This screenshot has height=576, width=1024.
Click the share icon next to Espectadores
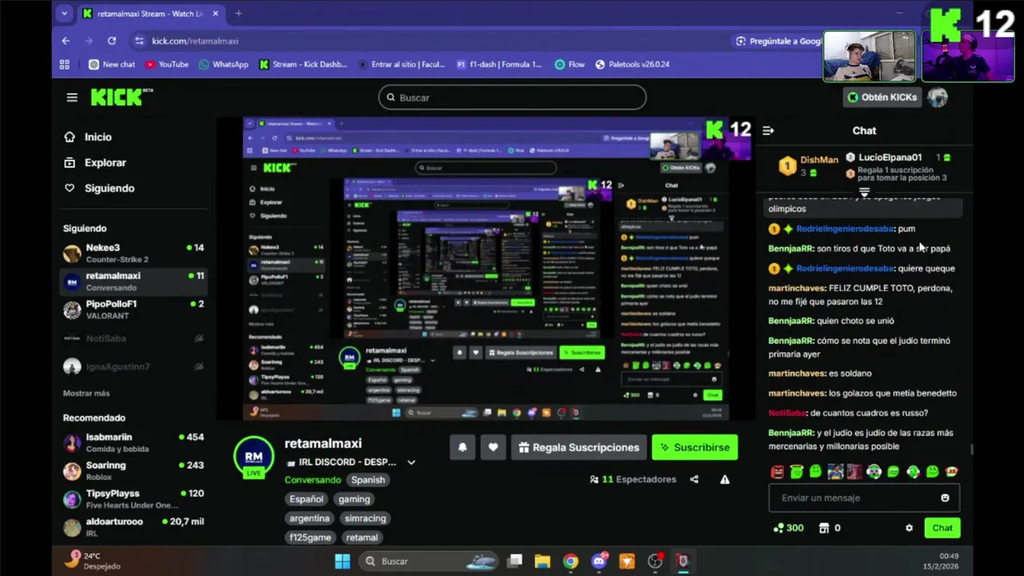point(694,479)
